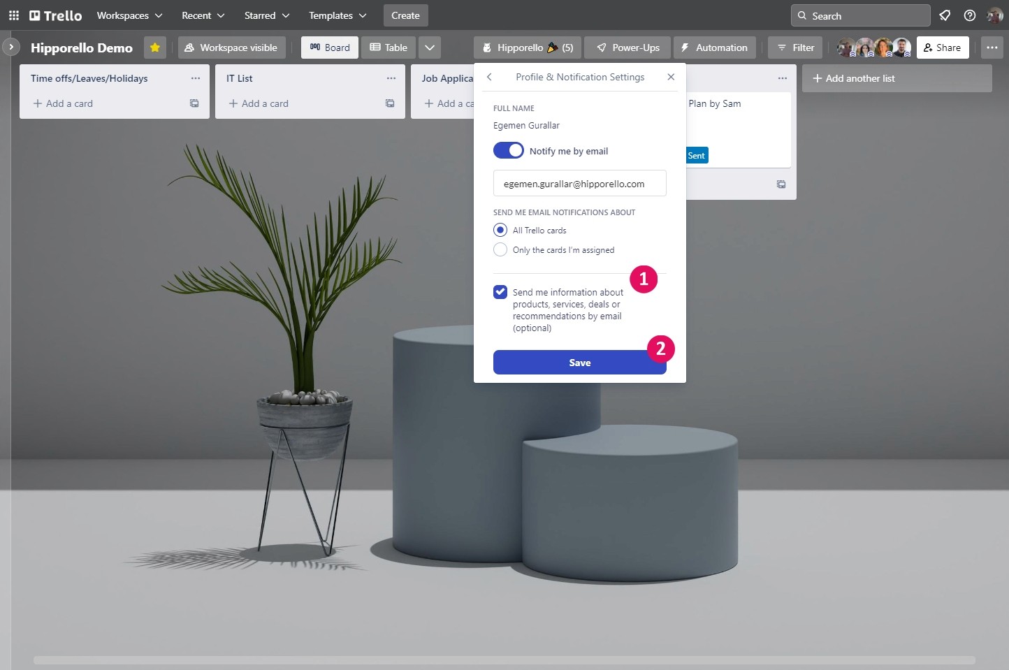Expand the collapsed left sidebar

tap(11, 47)
